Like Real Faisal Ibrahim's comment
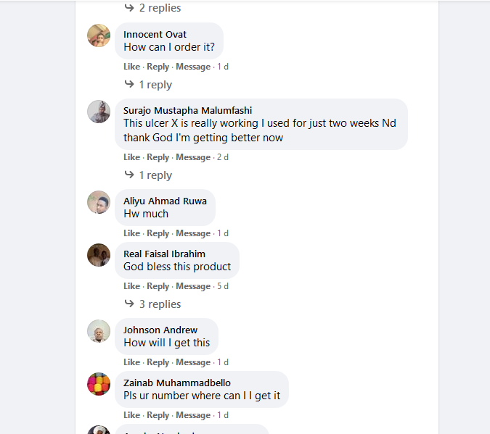 tap(131, 286)
